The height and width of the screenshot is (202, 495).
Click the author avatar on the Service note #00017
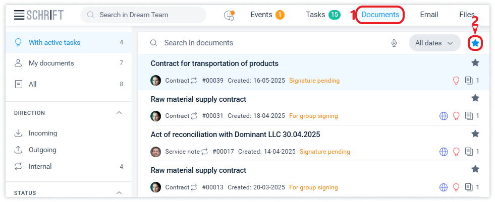coord(156,152)
